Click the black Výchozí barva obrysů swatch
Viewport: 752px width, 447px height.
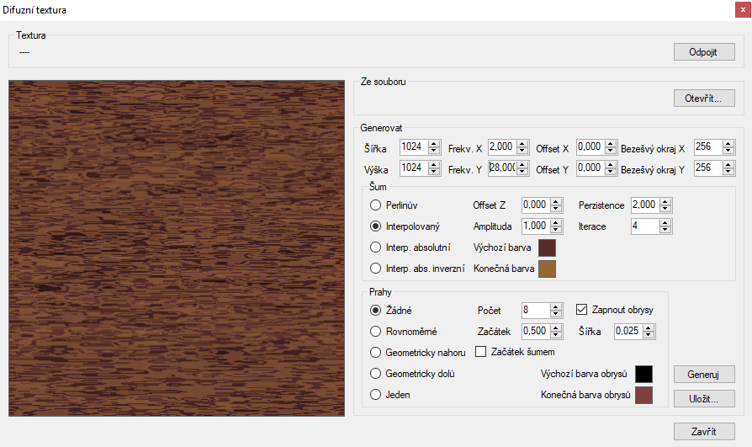(x=643, y=374)
